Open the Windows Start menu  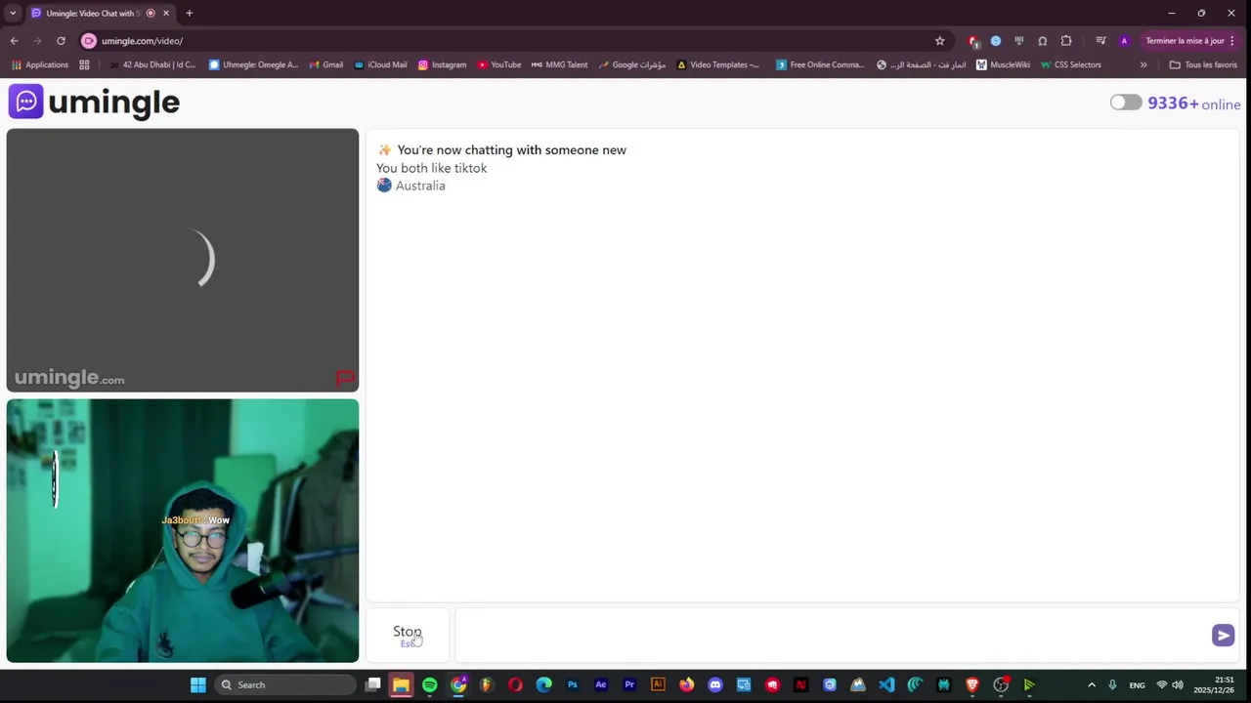(198, 684)
